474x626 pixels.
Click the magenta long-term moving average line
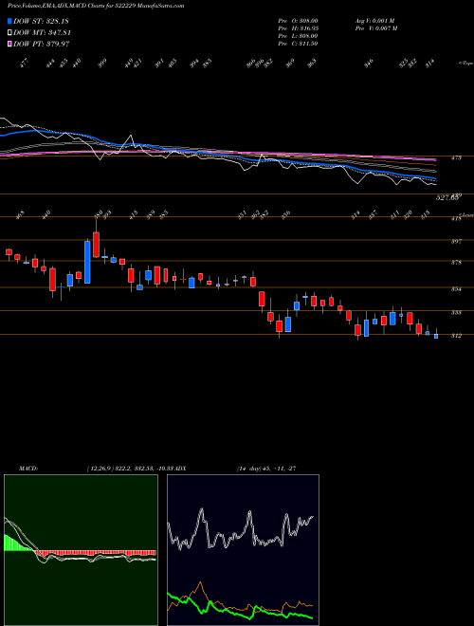point(219,152)
